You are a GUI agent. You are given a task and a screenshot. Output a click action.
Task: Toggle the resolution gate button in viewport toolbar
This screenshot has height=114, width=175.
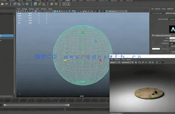click(40, 11)
